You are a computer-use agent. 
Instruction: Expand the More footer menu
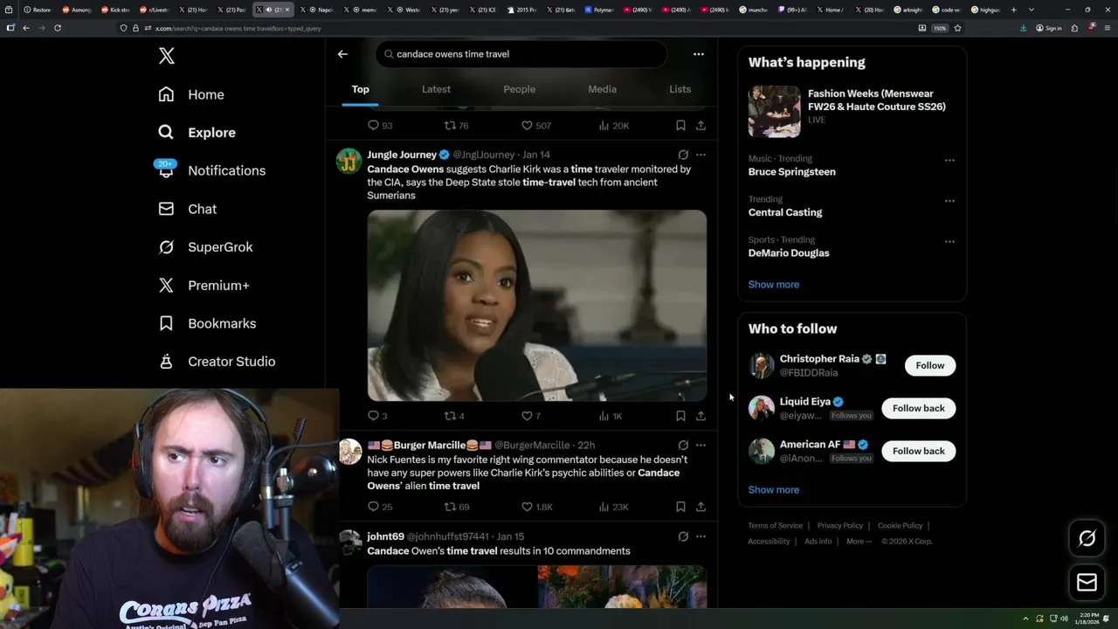pos(859,542)
